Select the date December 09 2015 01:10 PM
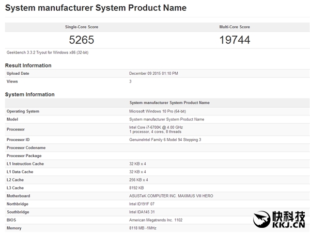The width and height of the screenshot is (310, 233). tap(153, 73)
